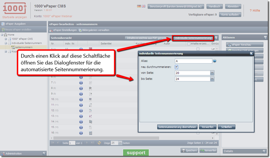Screen dimensions: 270x158
Task: Go to previous page in pagination bar
Action: (58, 143)
